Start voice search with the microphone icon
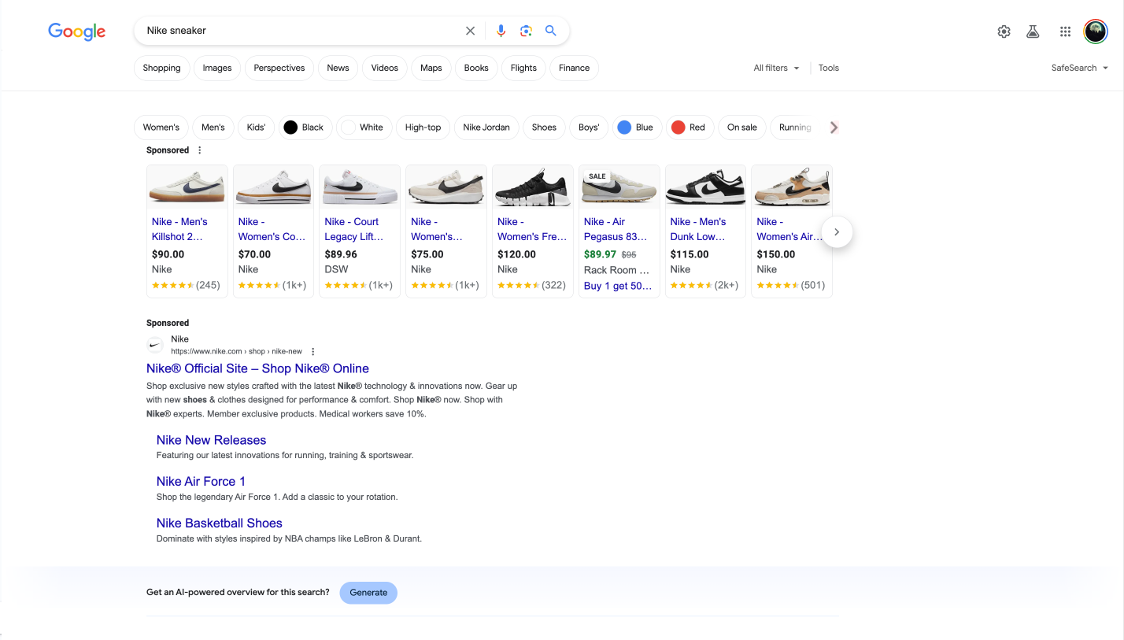The height and width of the screenshot is (640, 1124). (501, 31)
